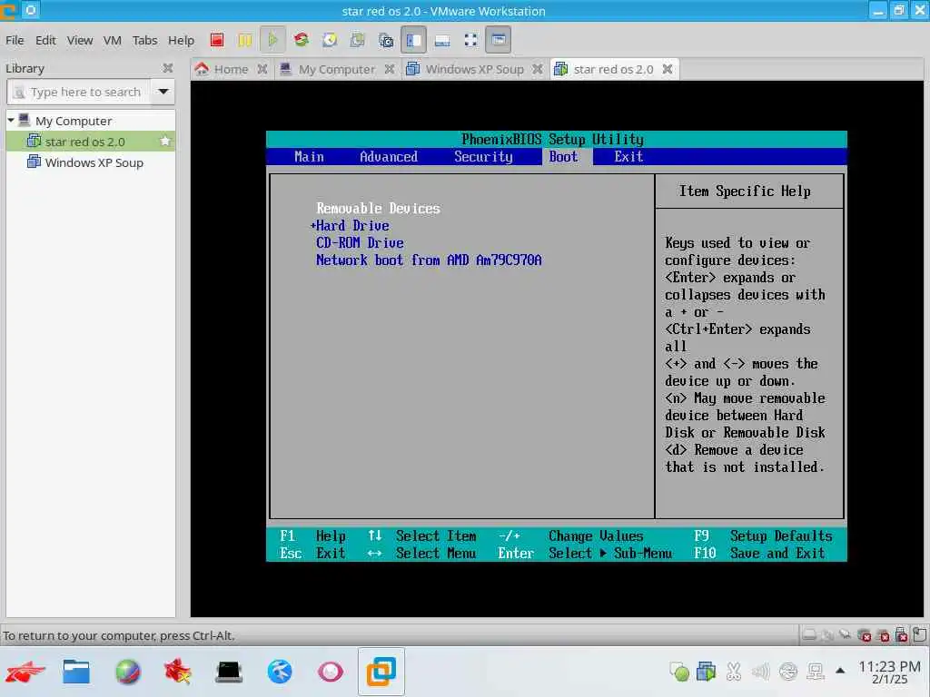
Task: Click Removable Devices boot entry
Action: [378, 209]
